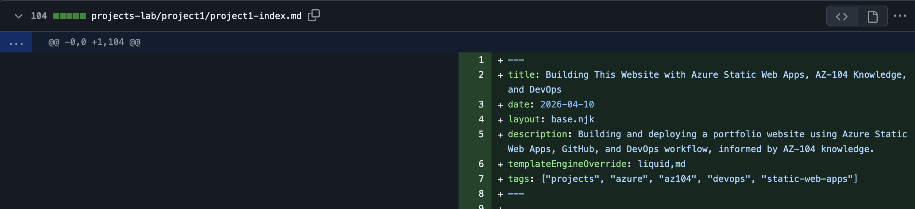The height and width of the screenshot is (209, 915).
Task: Click the green diffstat bar
Action: click(69, 16)
